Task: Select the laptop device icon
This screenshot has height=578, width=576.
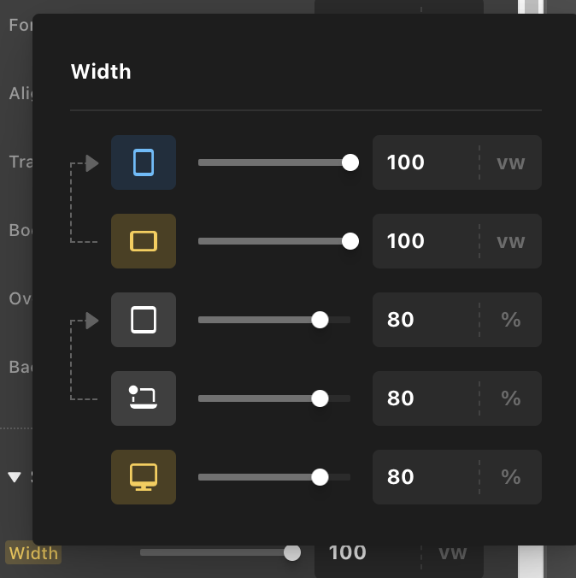Action: point(144,398)
